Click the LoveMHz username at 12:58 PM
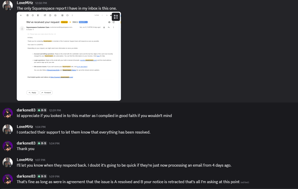This screenshot has height=189, width=298. (x=25, y=3)
